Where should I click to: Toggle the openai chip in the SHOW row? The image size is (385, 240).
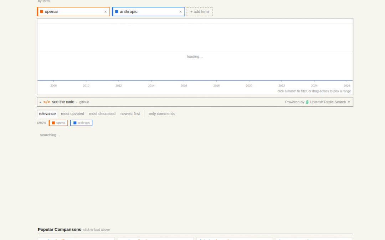pos(58,123)
